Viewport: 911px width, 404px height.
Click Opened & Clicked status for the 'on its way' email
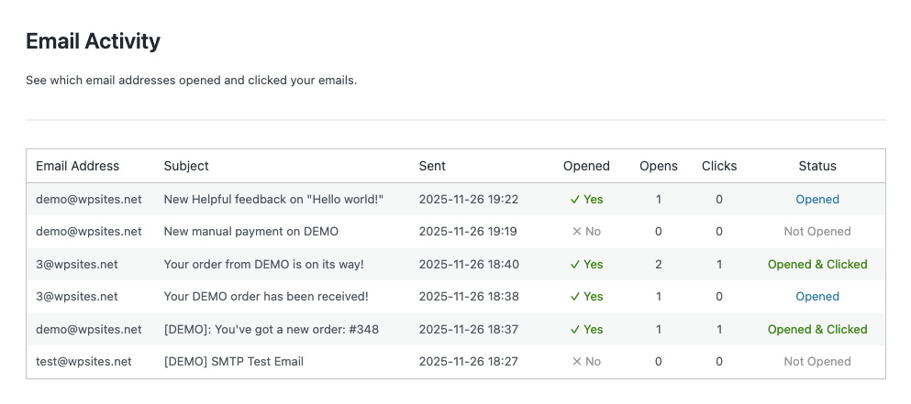pyautogui.click(x=817, y=264)
